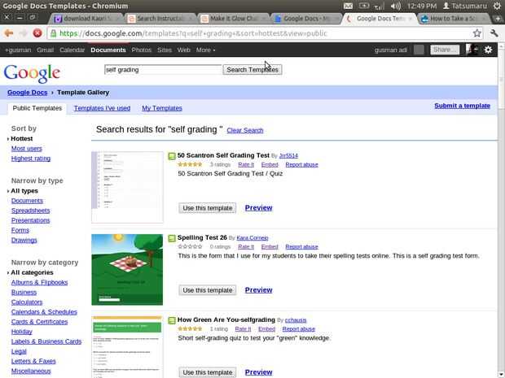Report abuse for 50 Scantron Self Grading Test
The height and width of the screenshot is (378, 505).
point(301,164)
